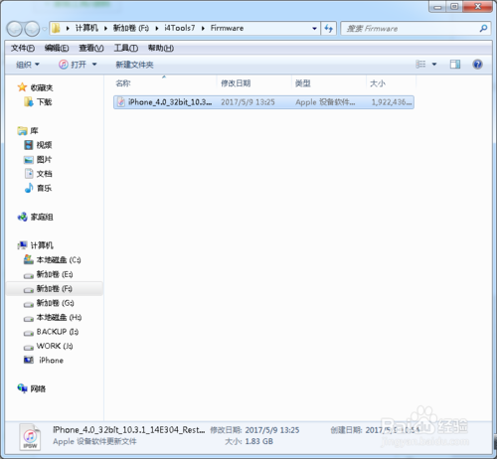Open 新加卷 (G:) in the navigation pane
The height and width of the screenshot is (459, 497).
[55, 303]
